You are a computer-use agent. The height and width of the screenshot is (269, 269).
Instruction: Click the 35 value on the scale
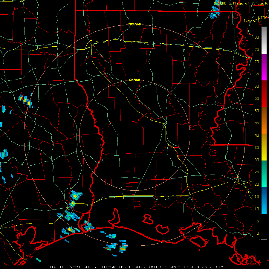point(257,148)
